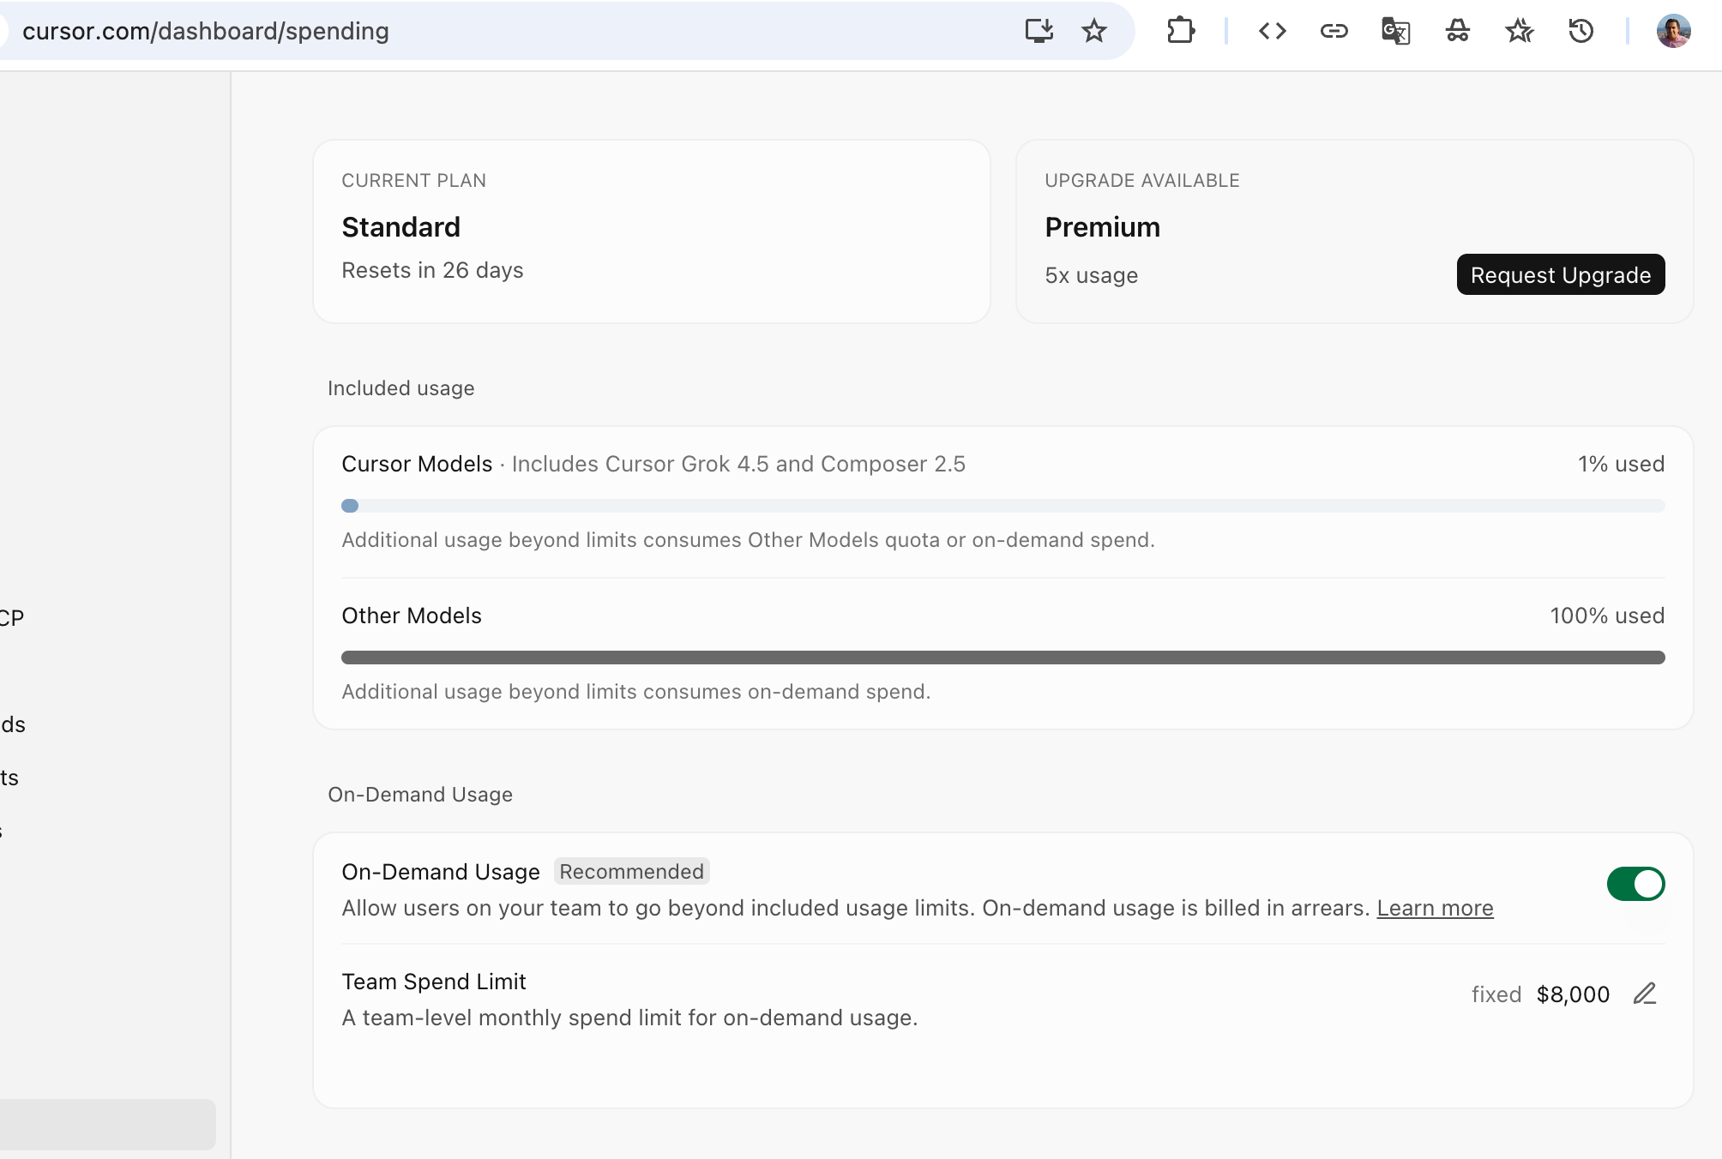Open the history clock extension icon
This screenshot has height=1159, width=1722.
[x=1581, y=31]
